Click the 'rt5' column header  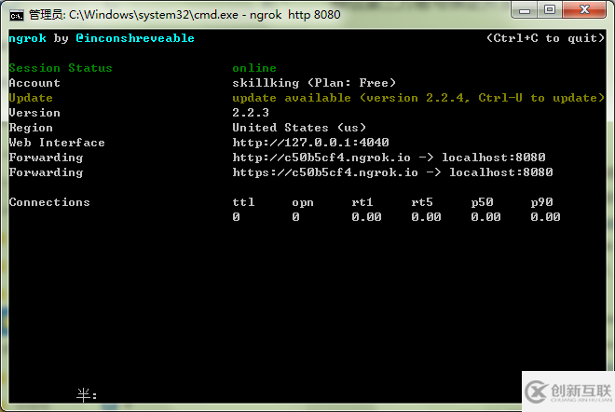click(422, 202)
